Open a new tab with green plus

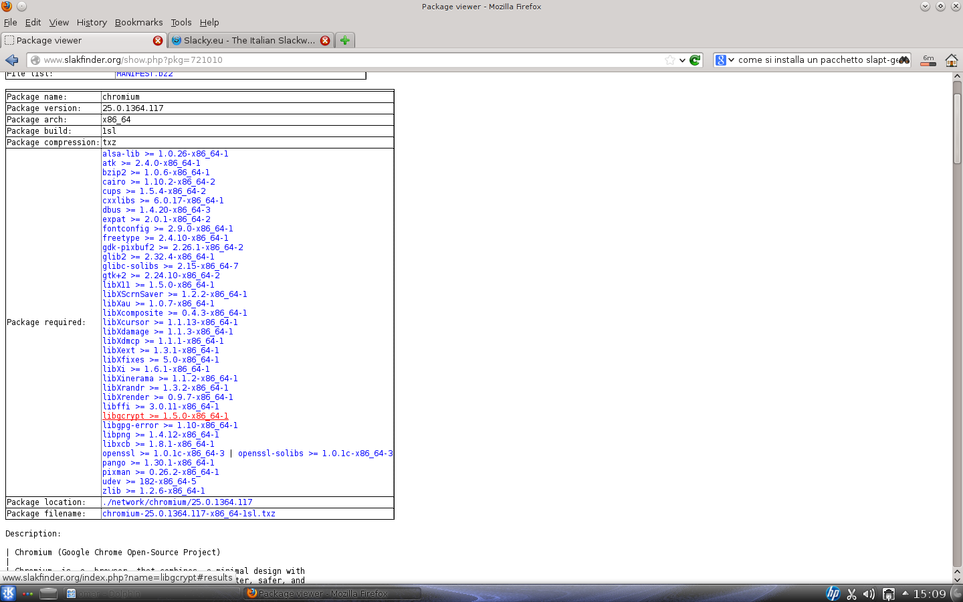[345, 40]
